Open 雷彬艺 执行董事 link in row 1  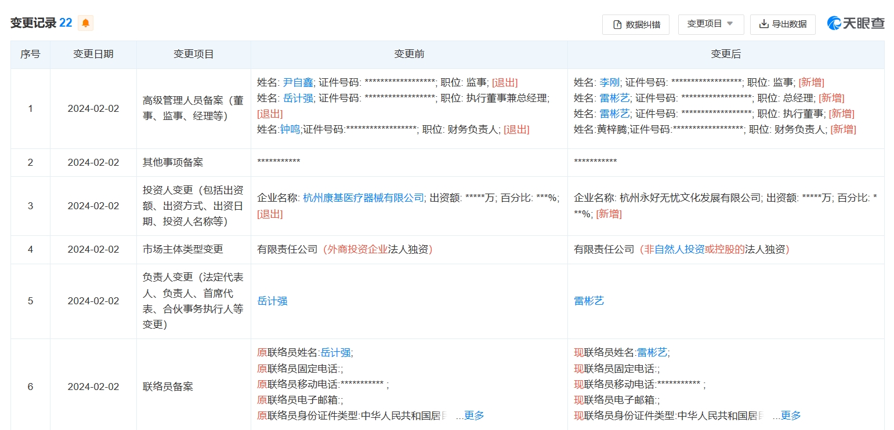coord(614,114)
